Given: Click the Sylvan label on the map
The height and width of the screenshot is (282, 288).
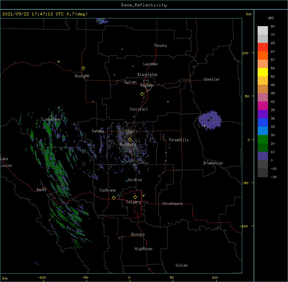Looking at the screenshot, I should 130,82.
